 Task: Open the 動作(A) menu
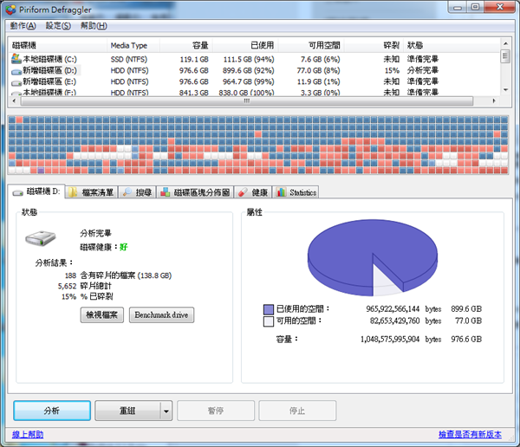pyautogui.click(x=24, y=26)
